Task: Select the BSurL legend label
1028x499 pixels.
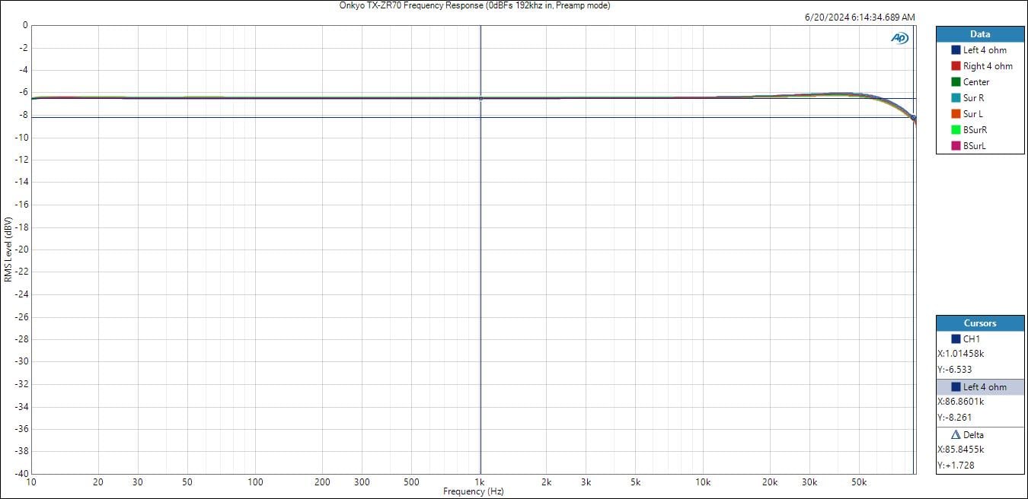Action: click(975, 146)
